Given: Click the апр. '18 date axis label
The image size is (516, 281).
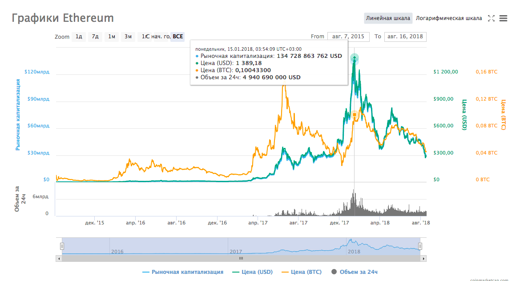Looking at the screenshot, I should (x=380, y=223).
